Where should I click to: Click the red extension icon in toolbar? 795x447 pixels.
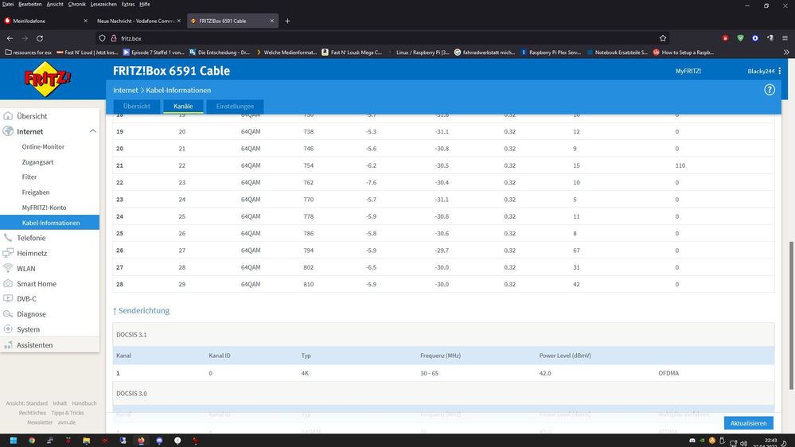725,38
